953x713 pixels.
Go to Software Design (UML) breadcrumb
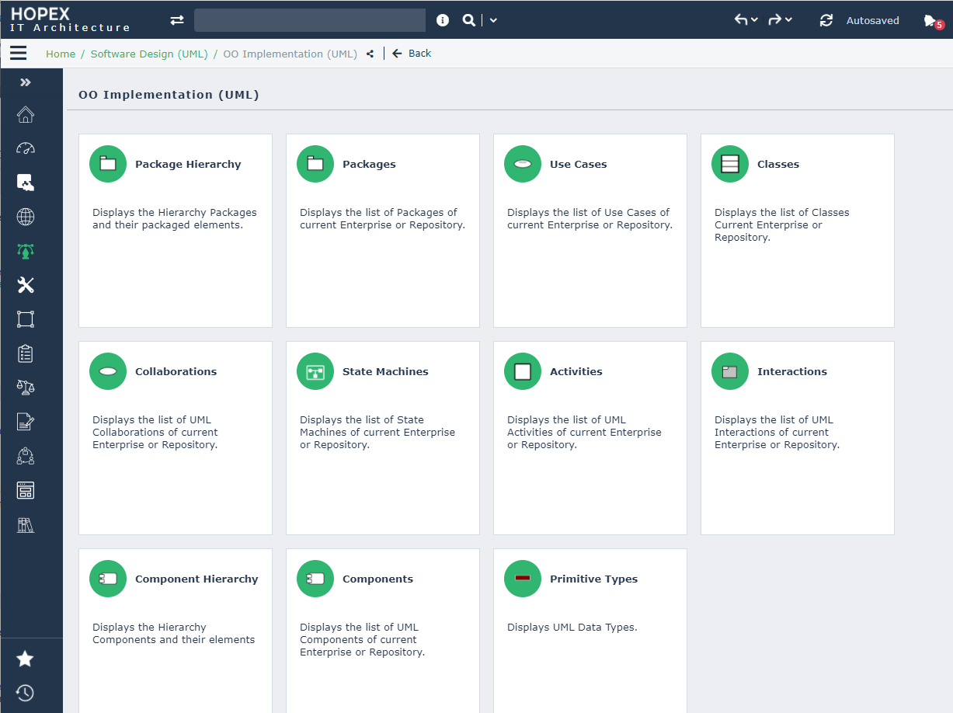(149, 54)
